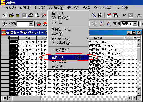
Task: Click the horizontal scrollbar thumb
Action: click(x=27, y=98)
